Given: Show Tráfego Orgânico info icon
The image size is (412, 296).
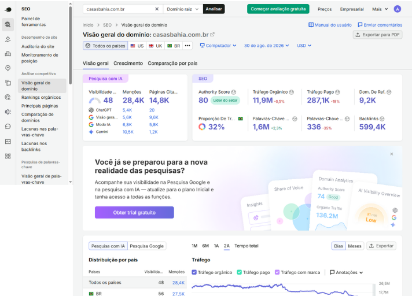Looking at the screenshot, I should click(x=292, y=92).
